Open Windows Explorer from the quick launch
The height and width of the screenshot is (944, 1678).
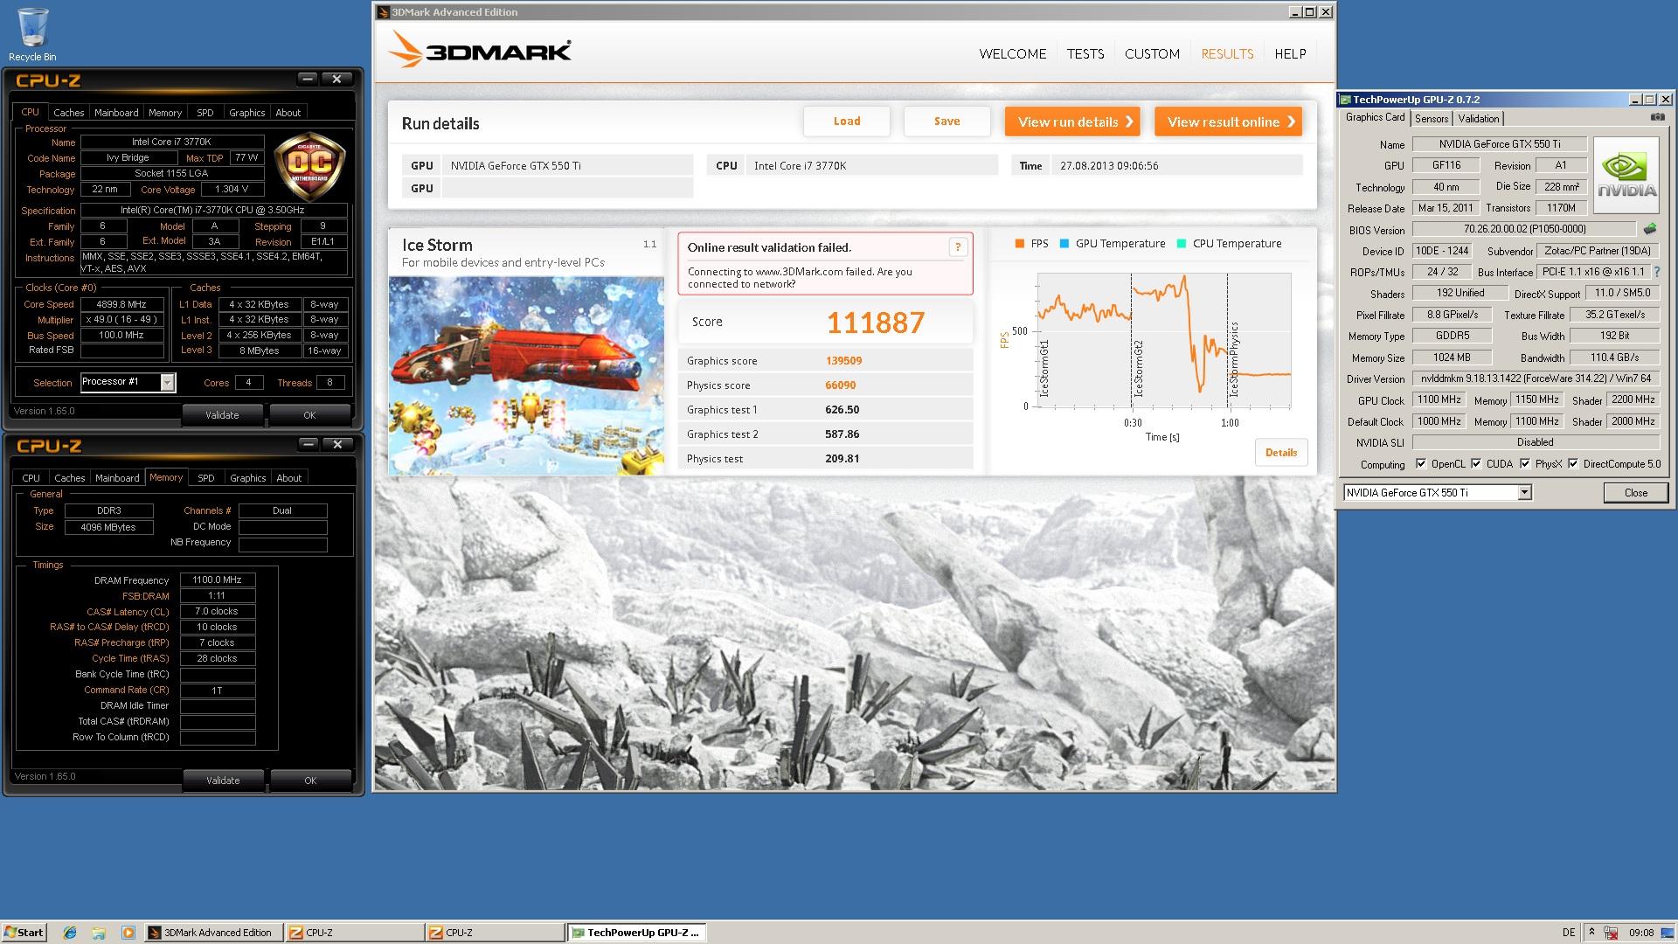coord(99,933)
